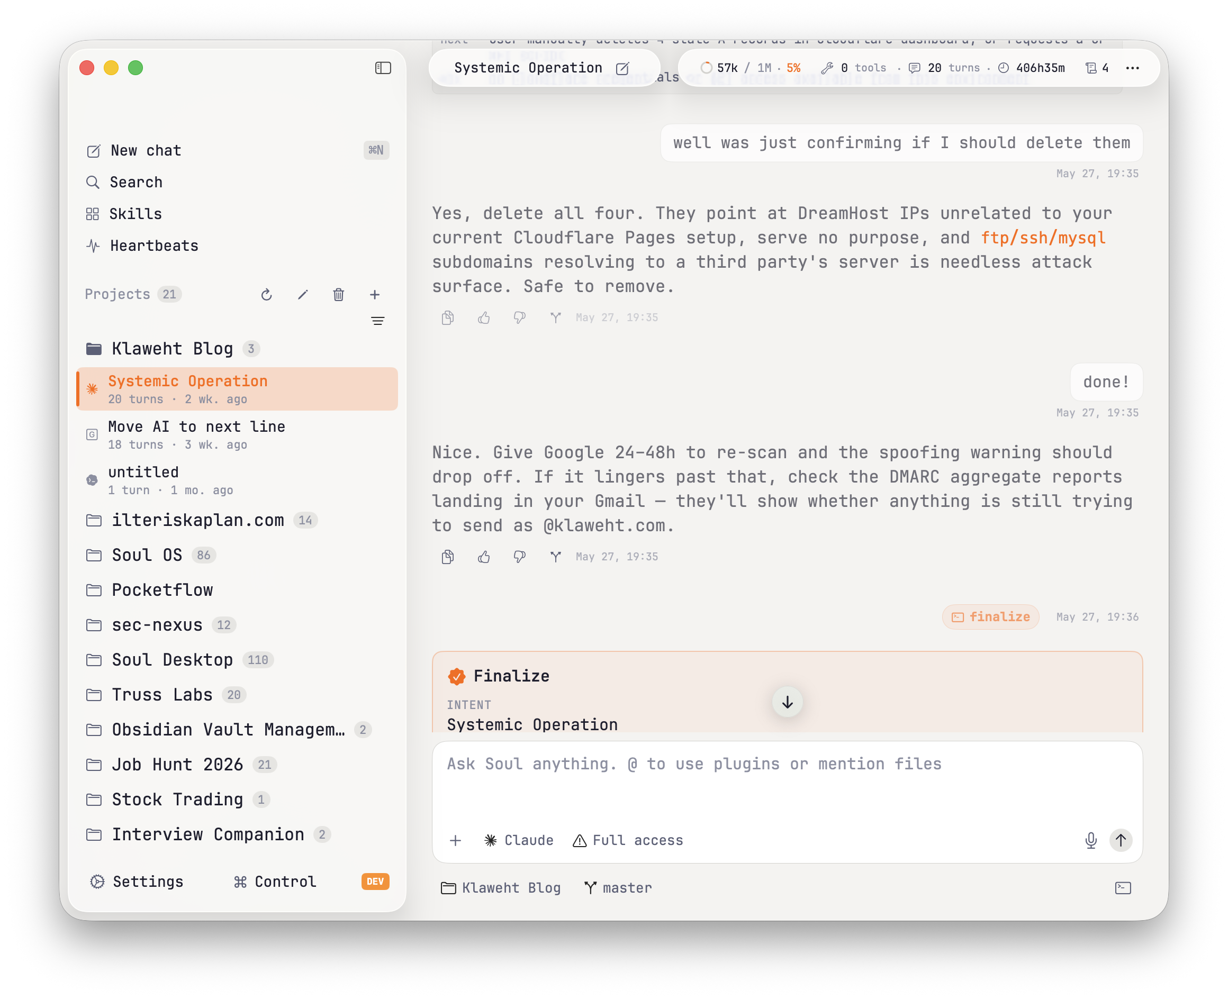Thumbs up the 'Yes, delete all four' response

point(484,317)
